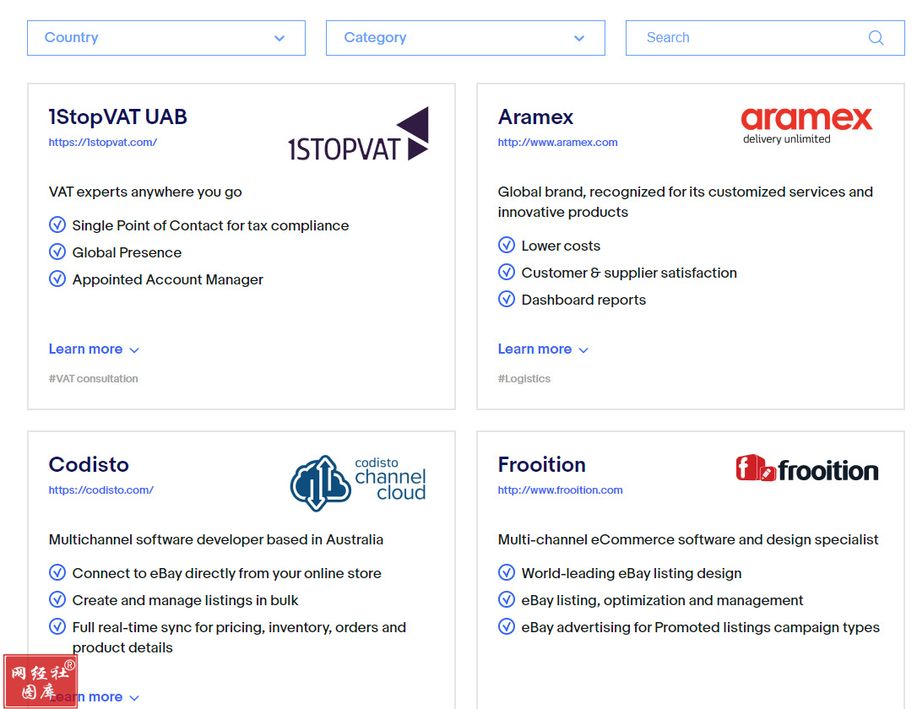Click 'eBay advertising for Promoted listings campaign types'
This screenshot has height=709, width=917.
[x=701, y=628]
